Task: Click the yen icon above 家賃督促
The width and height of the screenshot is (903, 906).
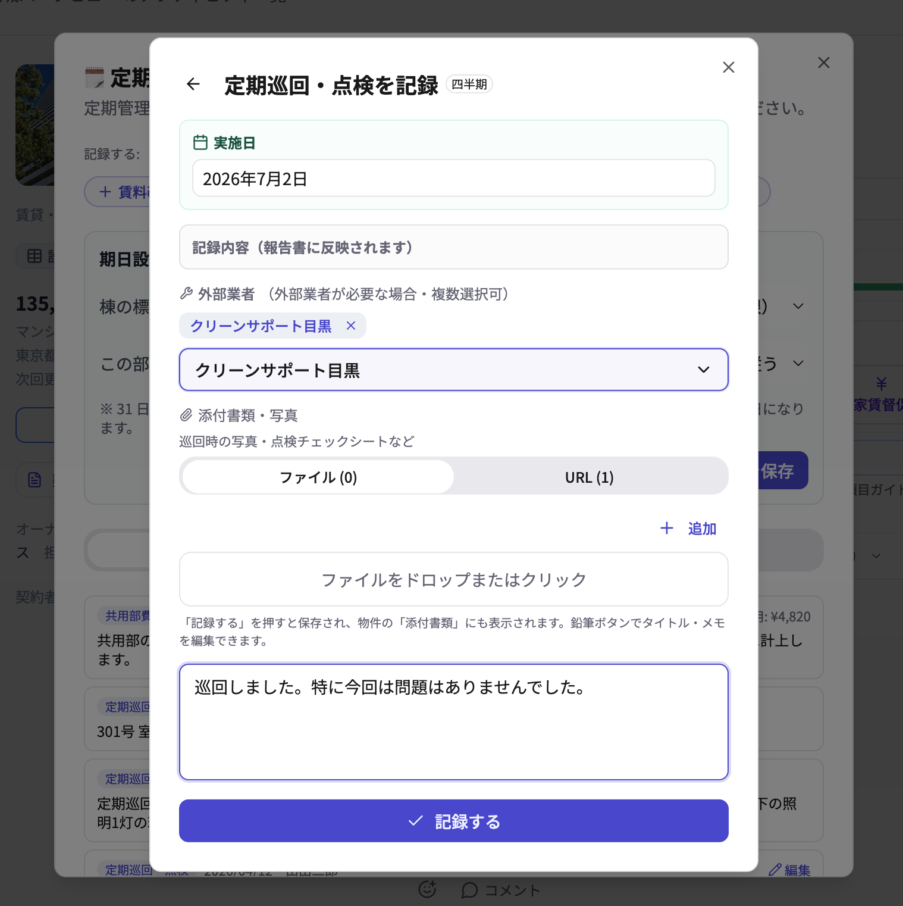Action: point(882,384)
